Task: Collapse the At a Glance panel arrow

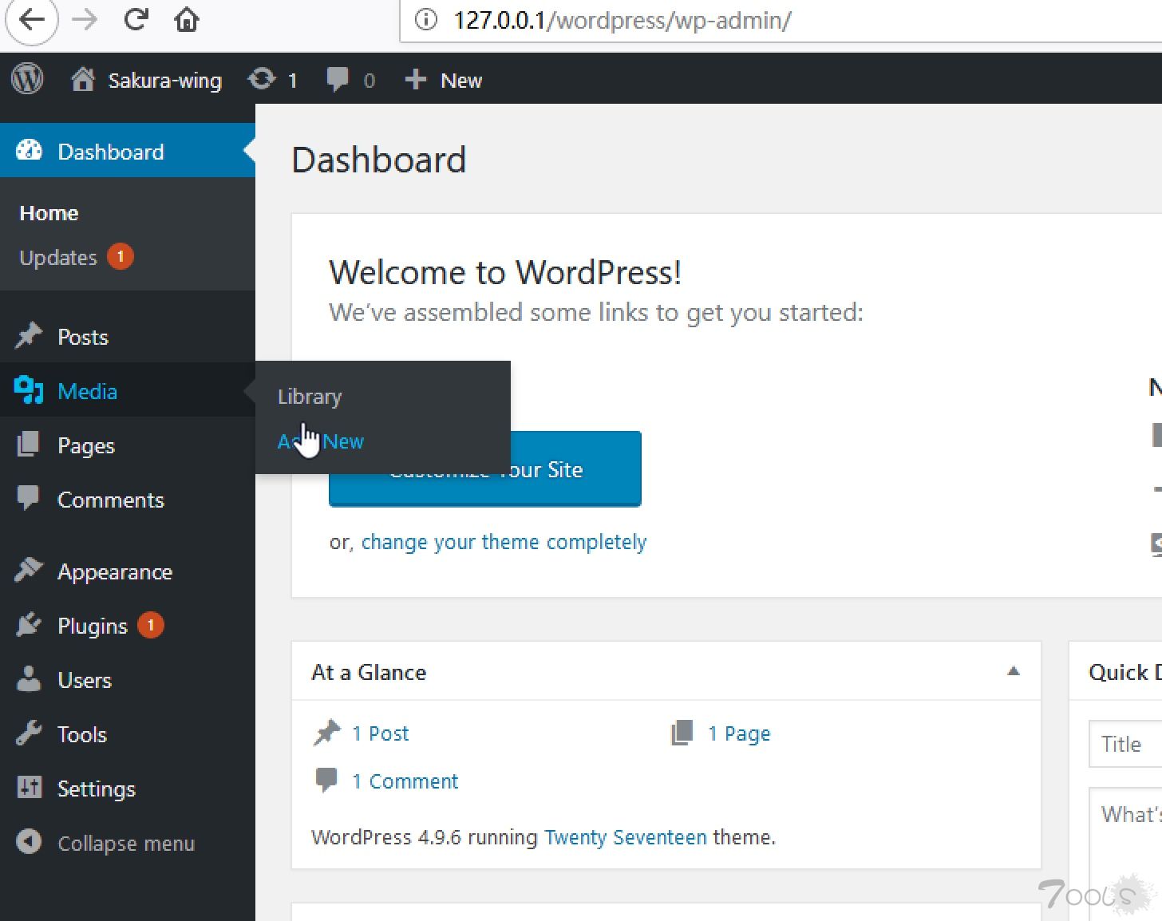Action: [x=1014, y=671]
